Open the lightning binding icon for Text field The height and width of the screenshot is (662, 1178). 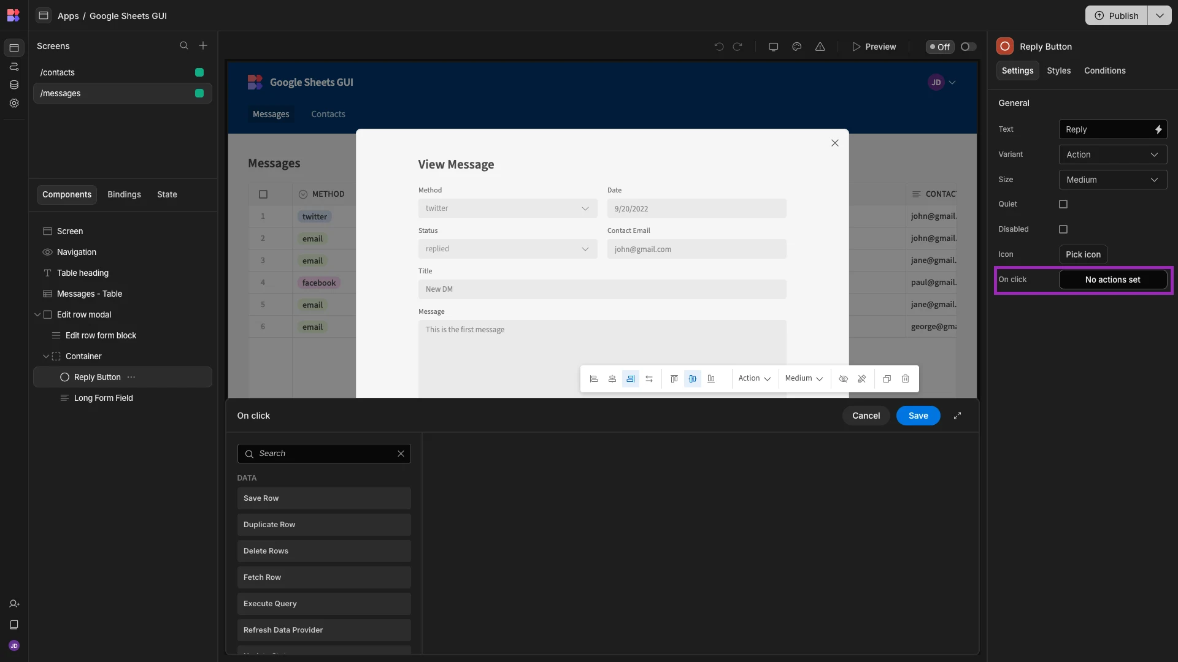tap(1158, 129)
